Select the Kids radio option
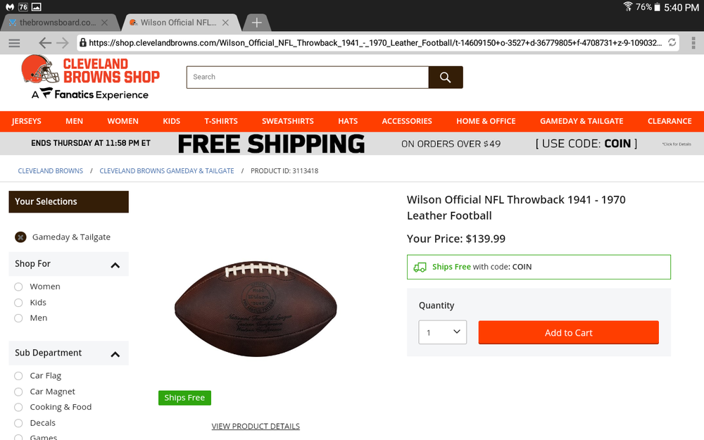The height and width of the screenshot is (440, 704). coord(18,303)
